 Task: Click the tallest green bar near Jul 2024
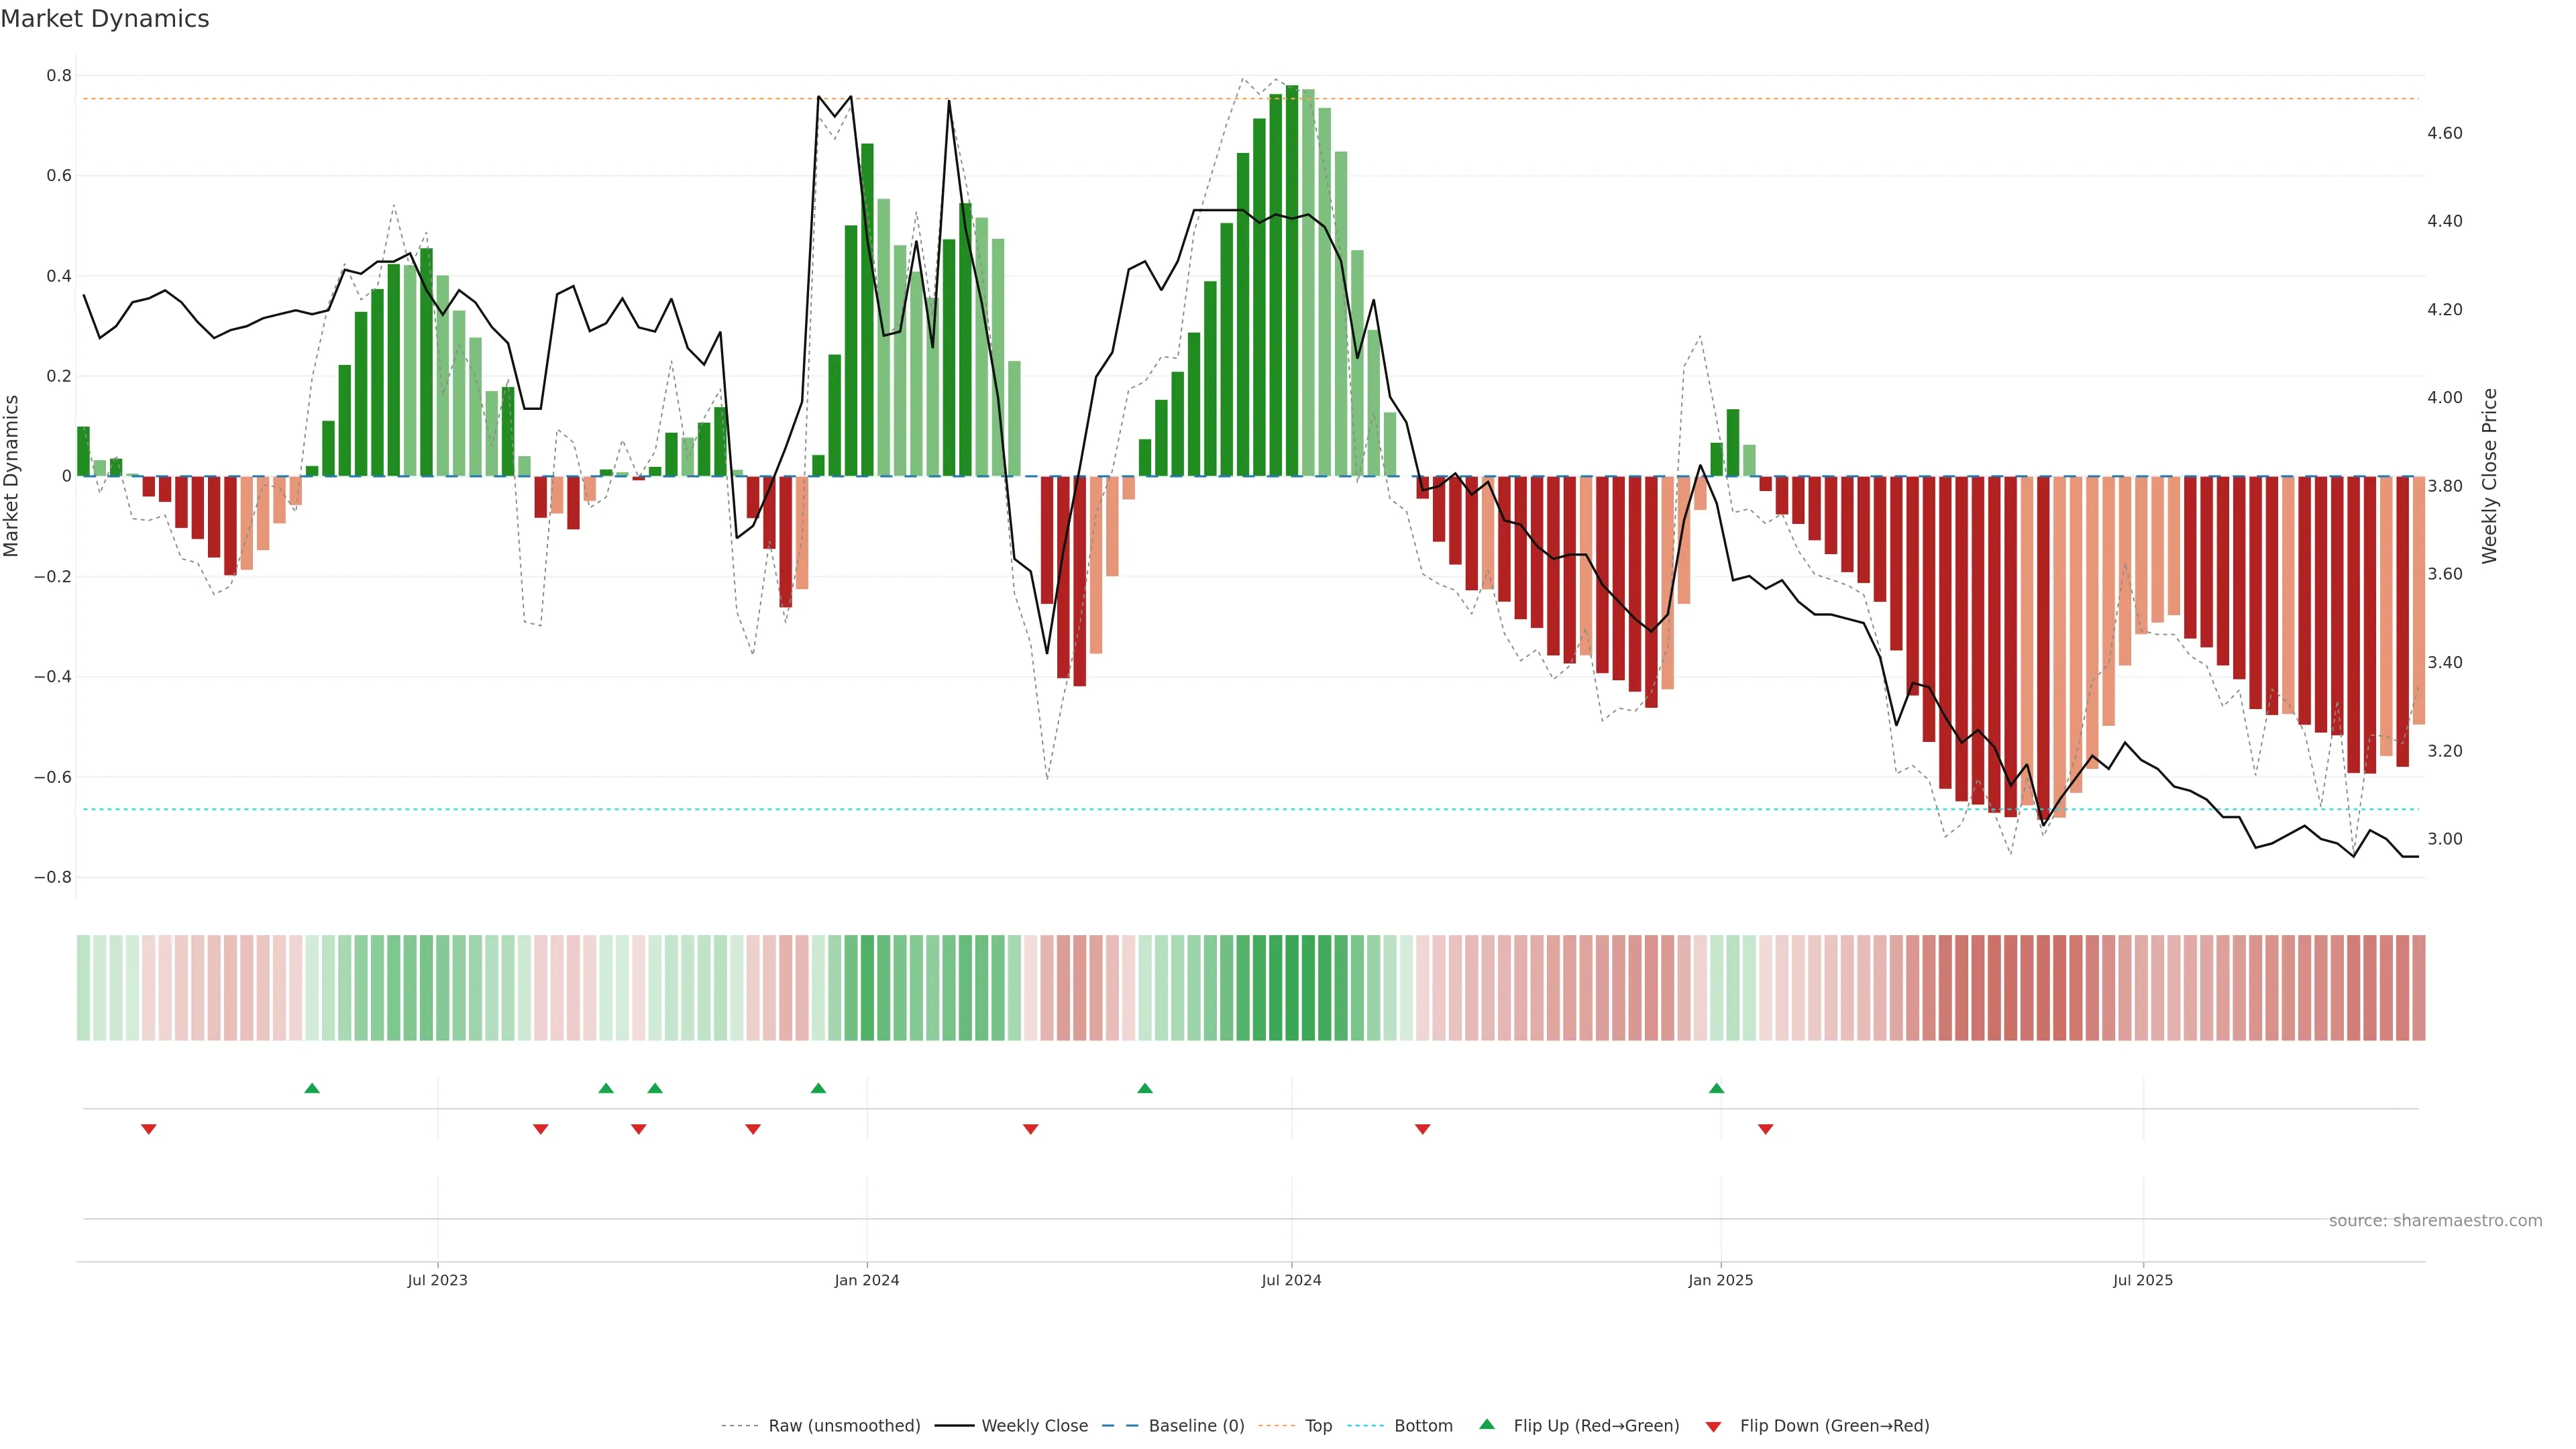point(1292,280)
